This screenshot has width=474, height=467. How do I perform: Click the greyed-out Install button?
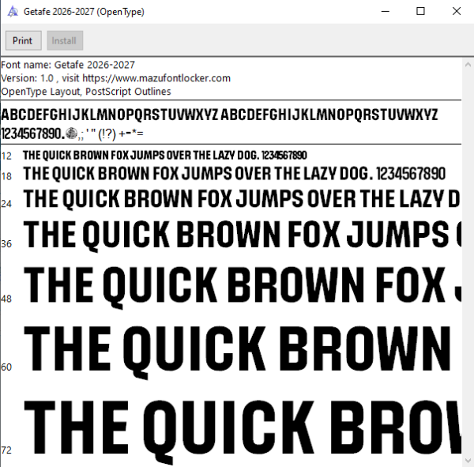tap(65, 40)
